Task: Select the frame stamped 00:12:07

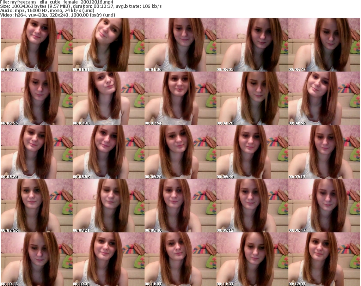Action: (324, 259)
